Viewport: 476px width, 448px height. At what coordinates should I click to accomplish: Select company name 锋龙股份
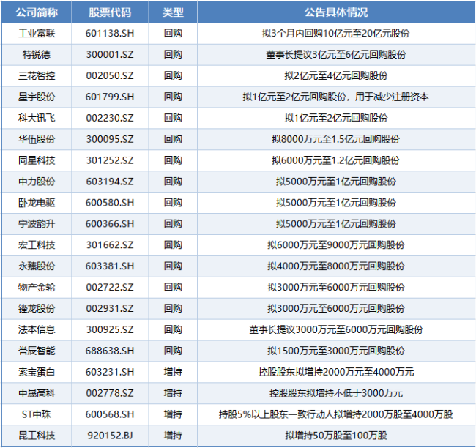37,309
